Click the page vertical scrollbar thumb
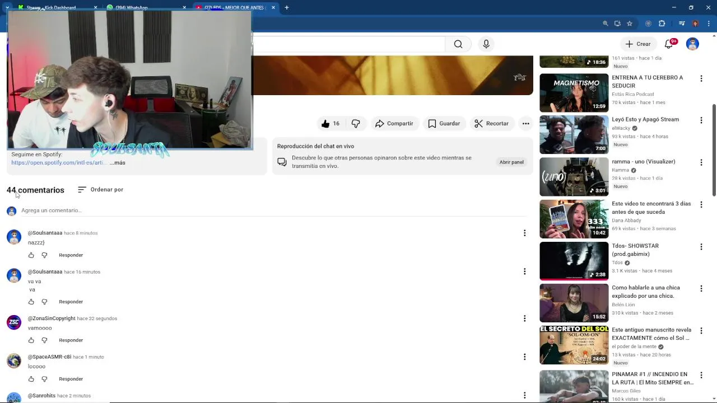This screenshot has width=717, height=403. [x=714, y=150]
